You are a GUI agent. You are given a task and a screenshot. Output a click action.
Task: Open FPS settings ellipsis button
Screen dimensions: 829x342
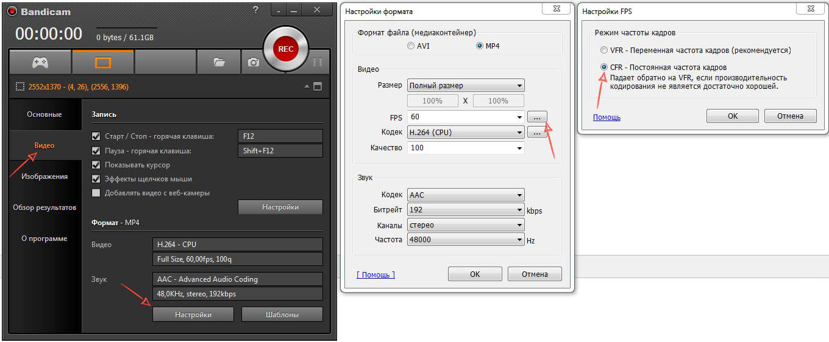tap(537, 116)
